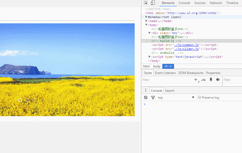Open the top execution context dropdown
This screenshot has width=242, height=153.
[x=176, y=98]
